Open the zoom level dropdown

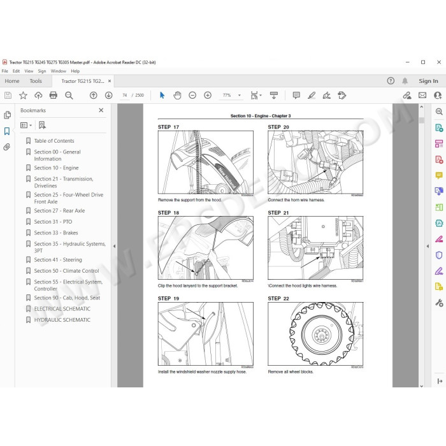pyautogui.click(x=240, y=96)
